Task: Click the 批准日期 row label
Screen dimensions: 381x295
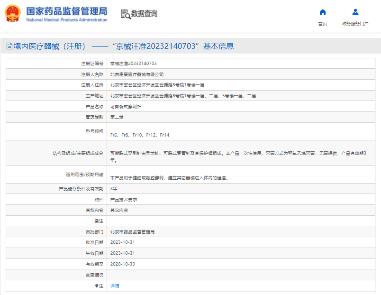Action: click(94, 242)
